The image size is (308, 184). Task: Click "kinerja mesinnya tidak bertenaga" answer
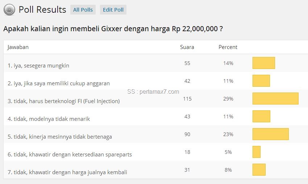[x=60, y=137]
